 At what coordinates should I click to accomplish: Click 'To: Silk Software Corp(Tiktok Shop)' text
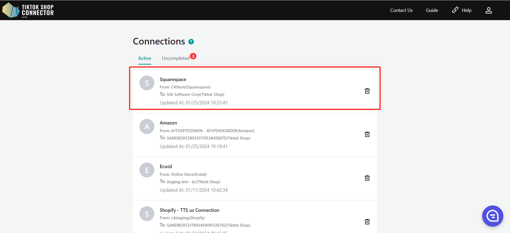[x=192, y=95]
